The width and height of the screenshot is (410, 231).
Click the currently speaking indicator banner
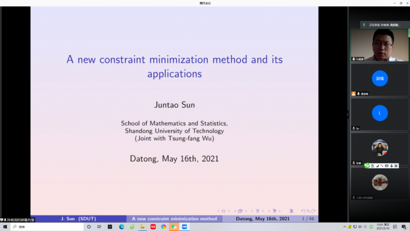pos(384,25)
